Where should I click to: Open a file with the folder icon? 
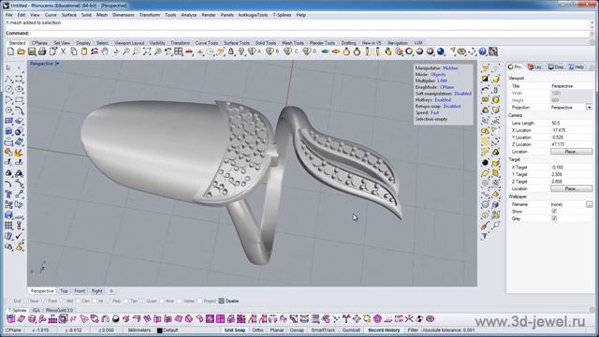click(21, 51)
